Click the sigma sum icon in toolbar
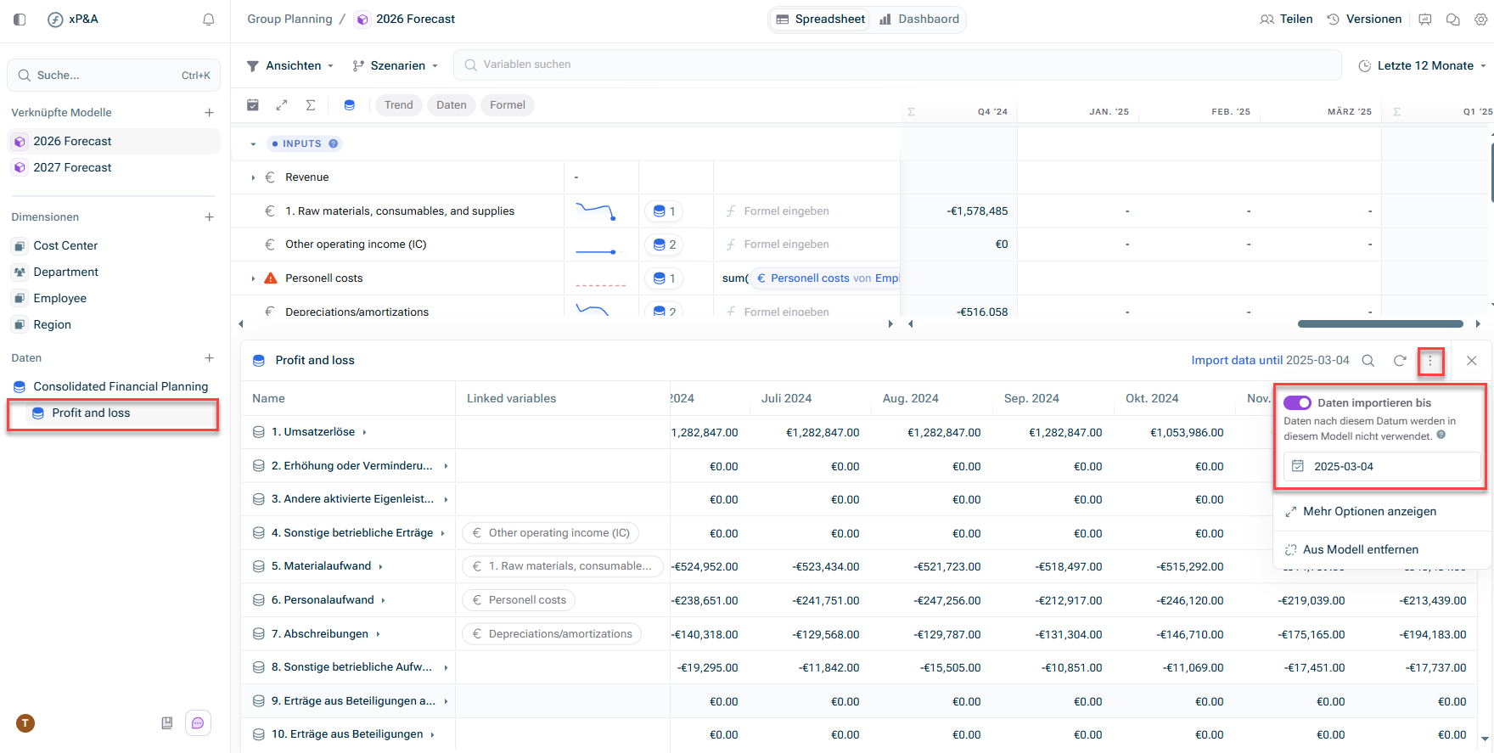The height and width of the screenshot is (753, 1494). 311,105
